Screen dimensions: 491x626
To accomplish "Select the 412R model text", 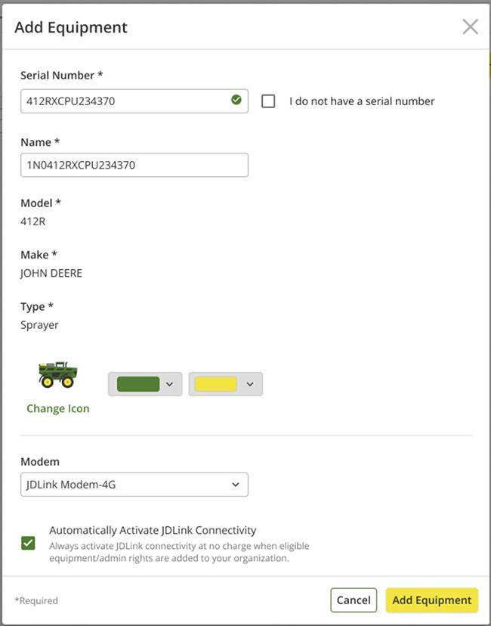I will (33, 222).
